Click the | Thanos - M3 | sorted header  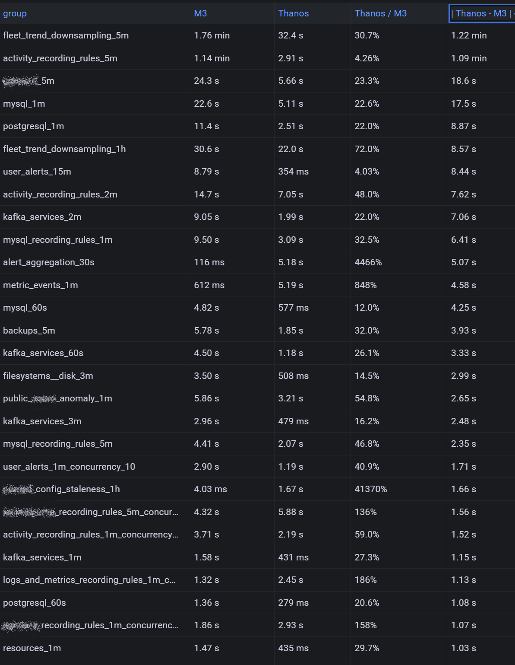point(480,13)
